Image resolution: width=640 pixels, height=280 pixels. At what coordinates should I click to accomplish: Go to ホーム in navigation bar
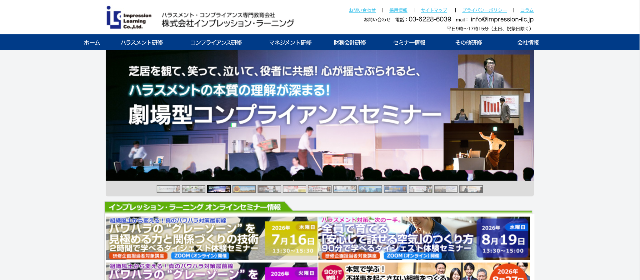coord(92,42)
